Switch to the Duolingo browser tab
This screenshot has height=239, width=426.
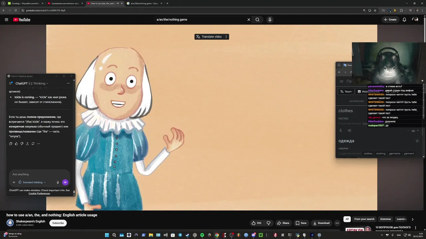click(x=26, y=3)
